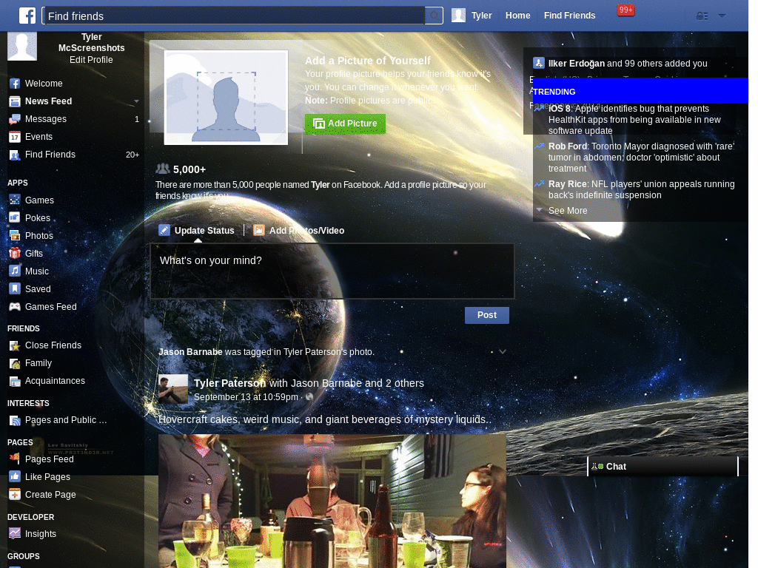
Task: Open the Pokes icon
Action: click(15, 218)
